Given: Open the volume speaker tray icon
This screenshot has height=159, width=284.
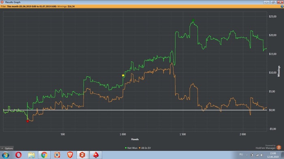Looking at the screenshot, I should coord(262,155).
